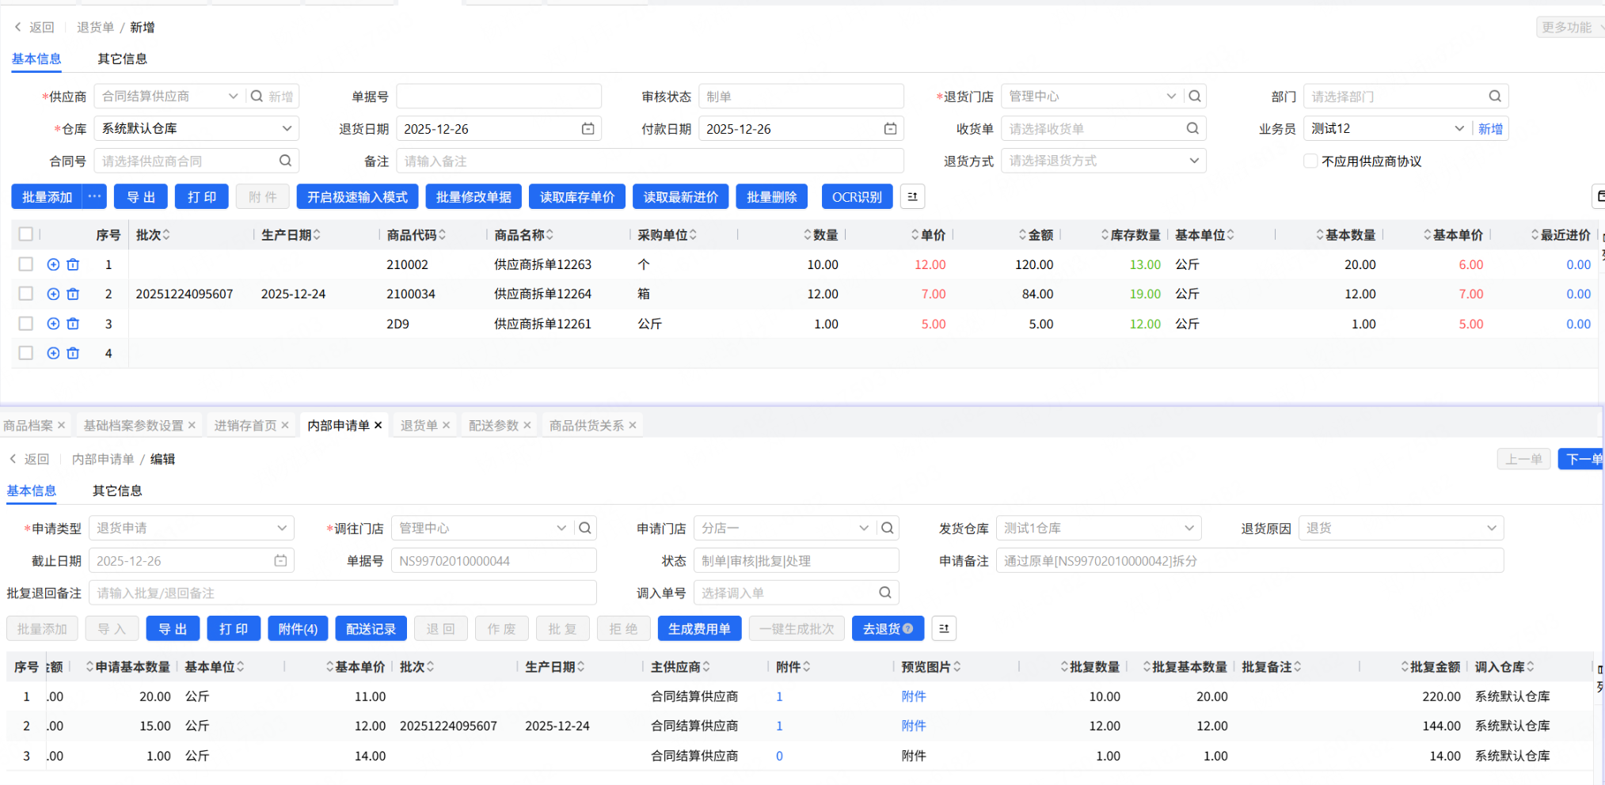Close the 商品档案 tab
The width and height of the screenshot is (1605, 785).
click(x=62, y=426)
